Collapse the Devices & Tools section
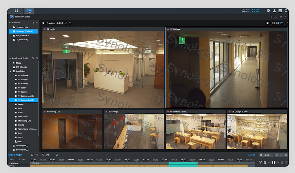 point(10,58)
